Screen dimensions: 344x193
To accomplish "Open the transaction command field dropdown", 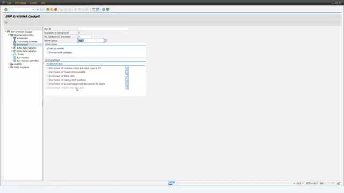I will (x=33, y=10).
